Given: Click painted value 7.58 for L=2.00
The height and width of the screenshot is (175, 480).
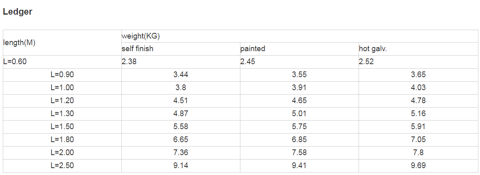Looking at the screenshot, I should [x=299, y=152].
